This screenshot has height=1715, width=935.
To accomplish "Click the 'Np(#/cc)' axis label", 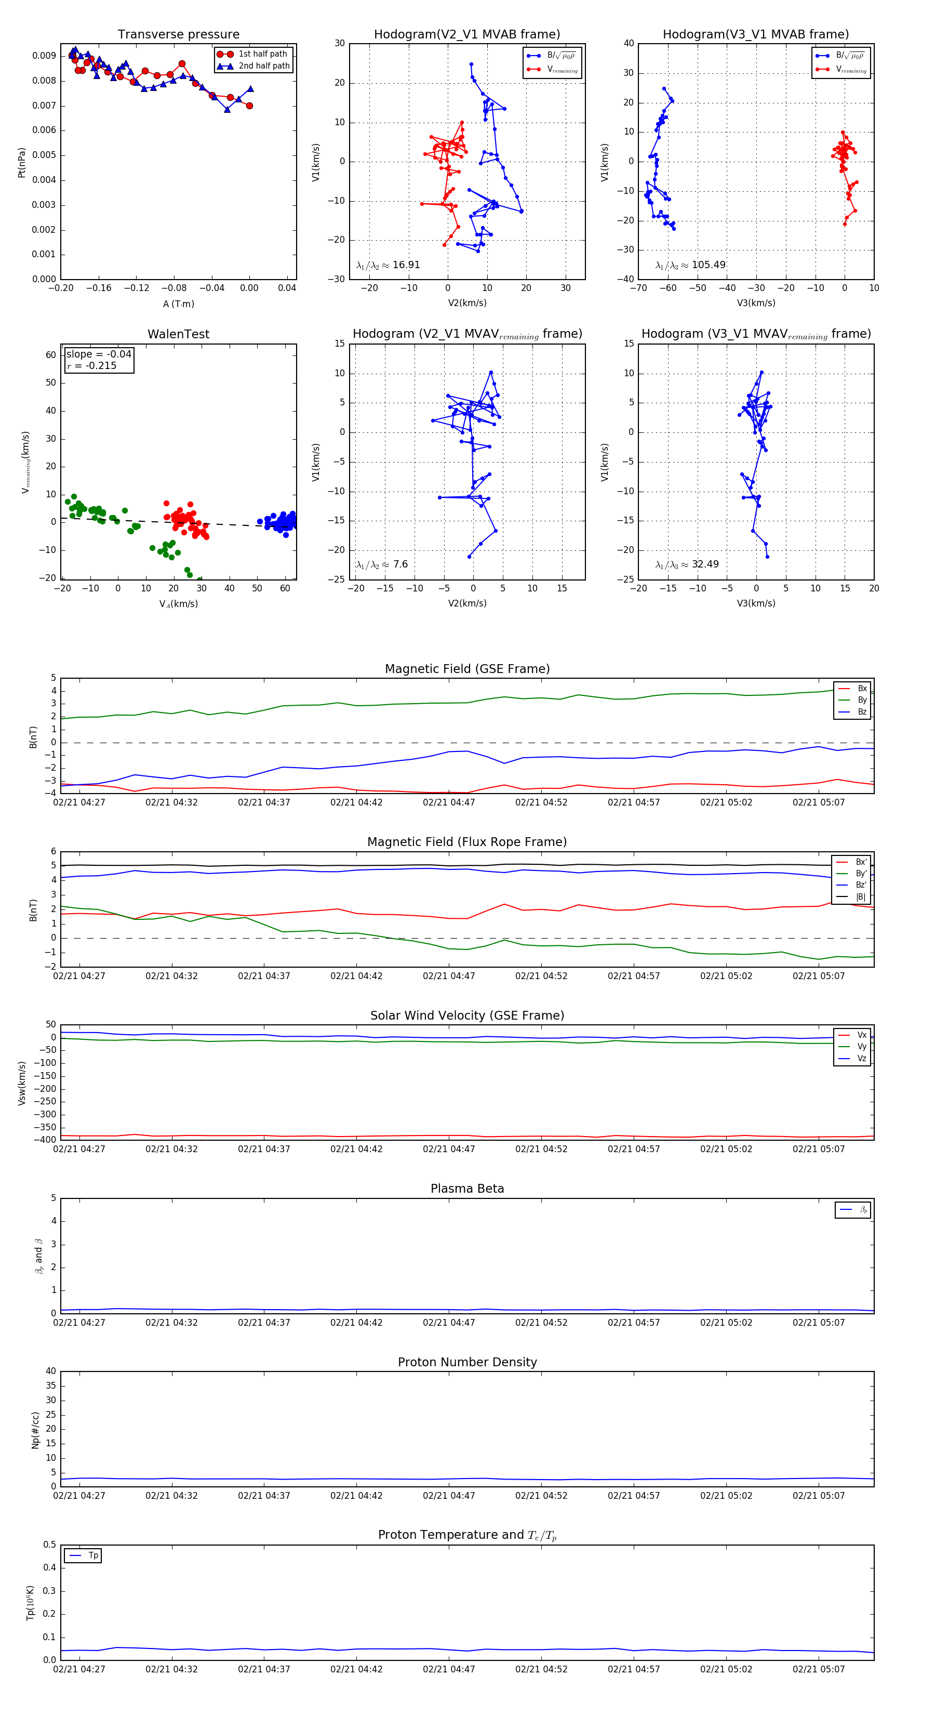I will pos(35,1430).
